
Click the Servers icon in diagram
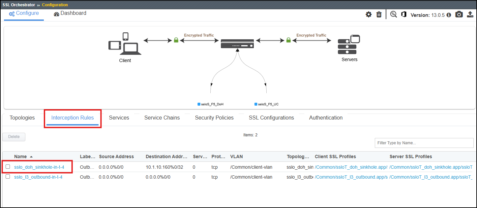point(349,45)
